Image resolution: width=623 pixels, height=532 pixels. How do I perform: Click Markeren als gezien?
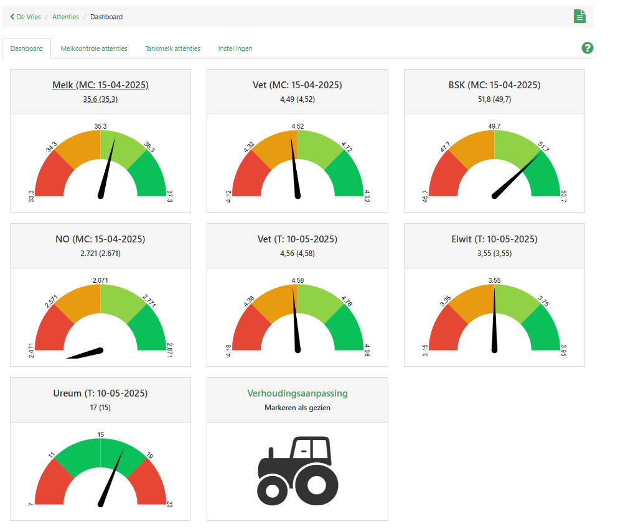(x=297, y=408)
